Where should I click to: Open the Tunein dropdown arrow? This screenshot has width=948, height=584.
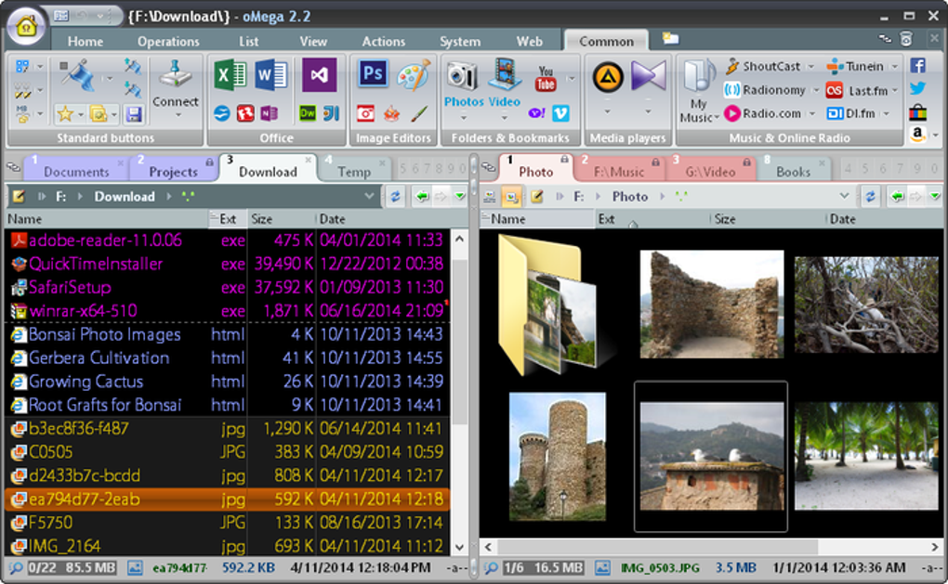[894, 67]
